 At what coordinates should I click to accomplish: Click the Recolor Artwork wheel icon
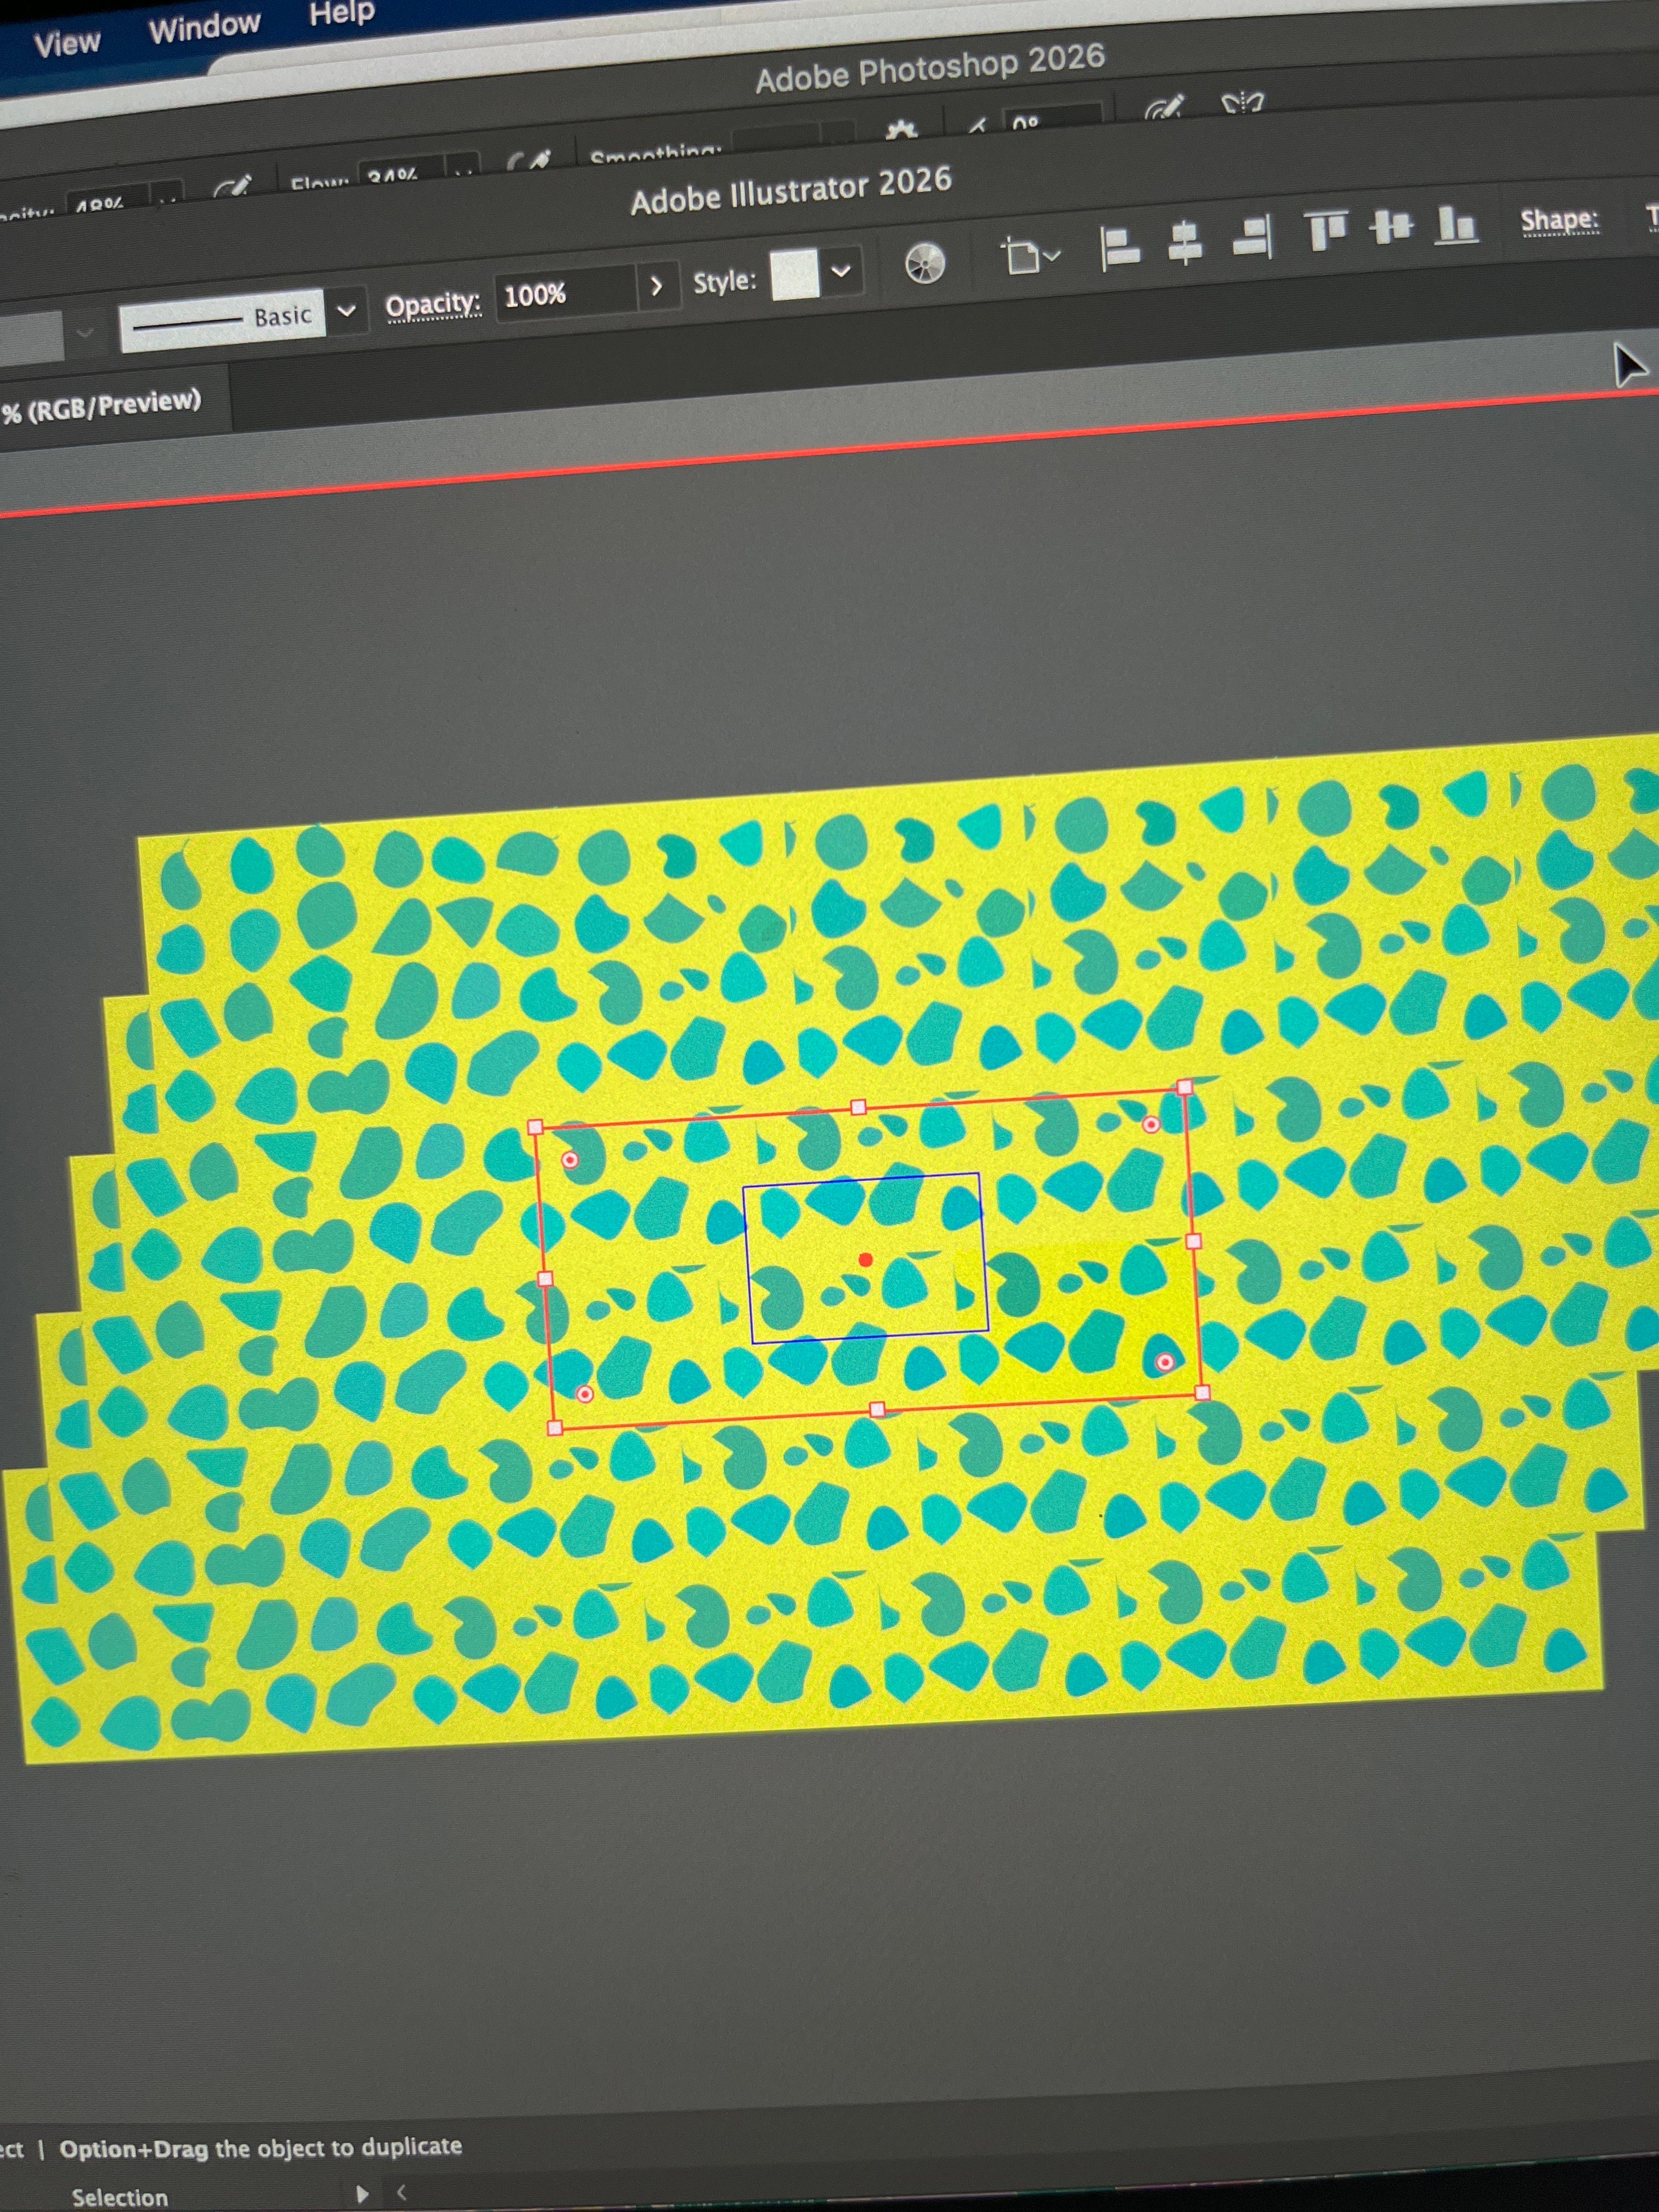(925, 264)
